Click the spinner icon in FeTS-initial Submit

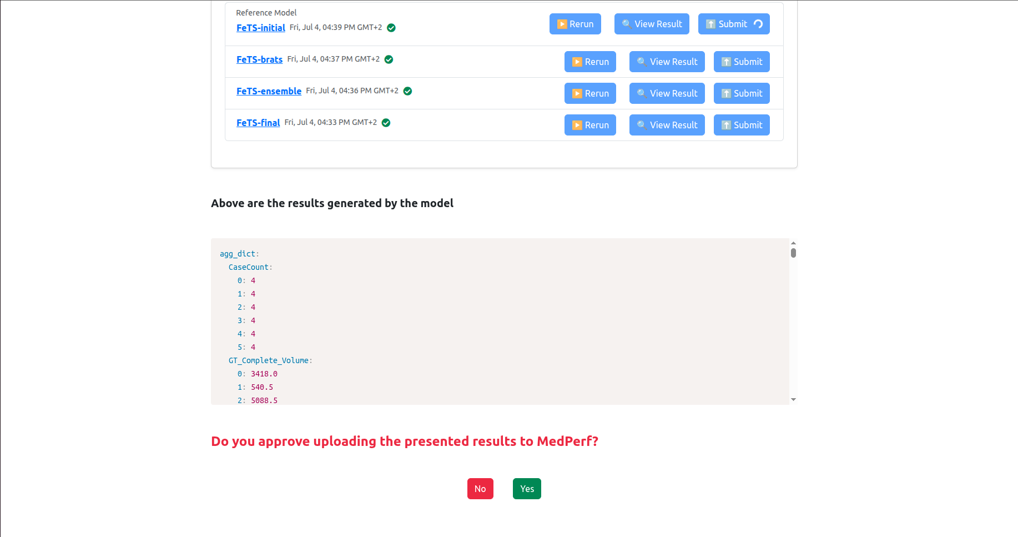click(758, 24)
